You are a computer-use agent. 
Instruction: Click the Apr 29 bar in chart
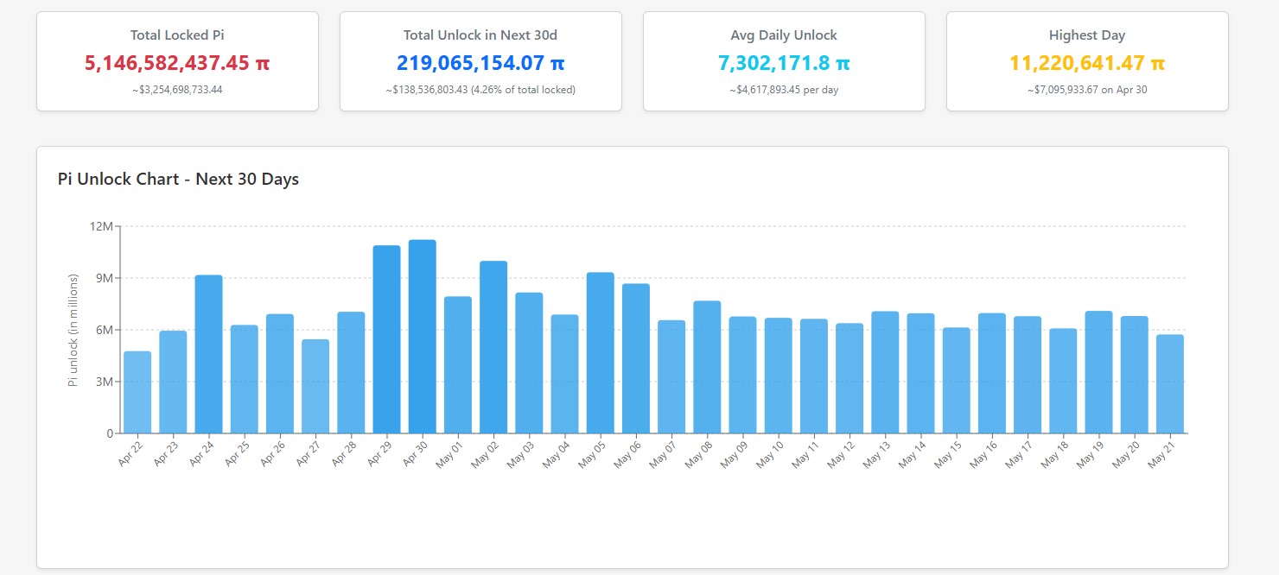pos(386,339)
